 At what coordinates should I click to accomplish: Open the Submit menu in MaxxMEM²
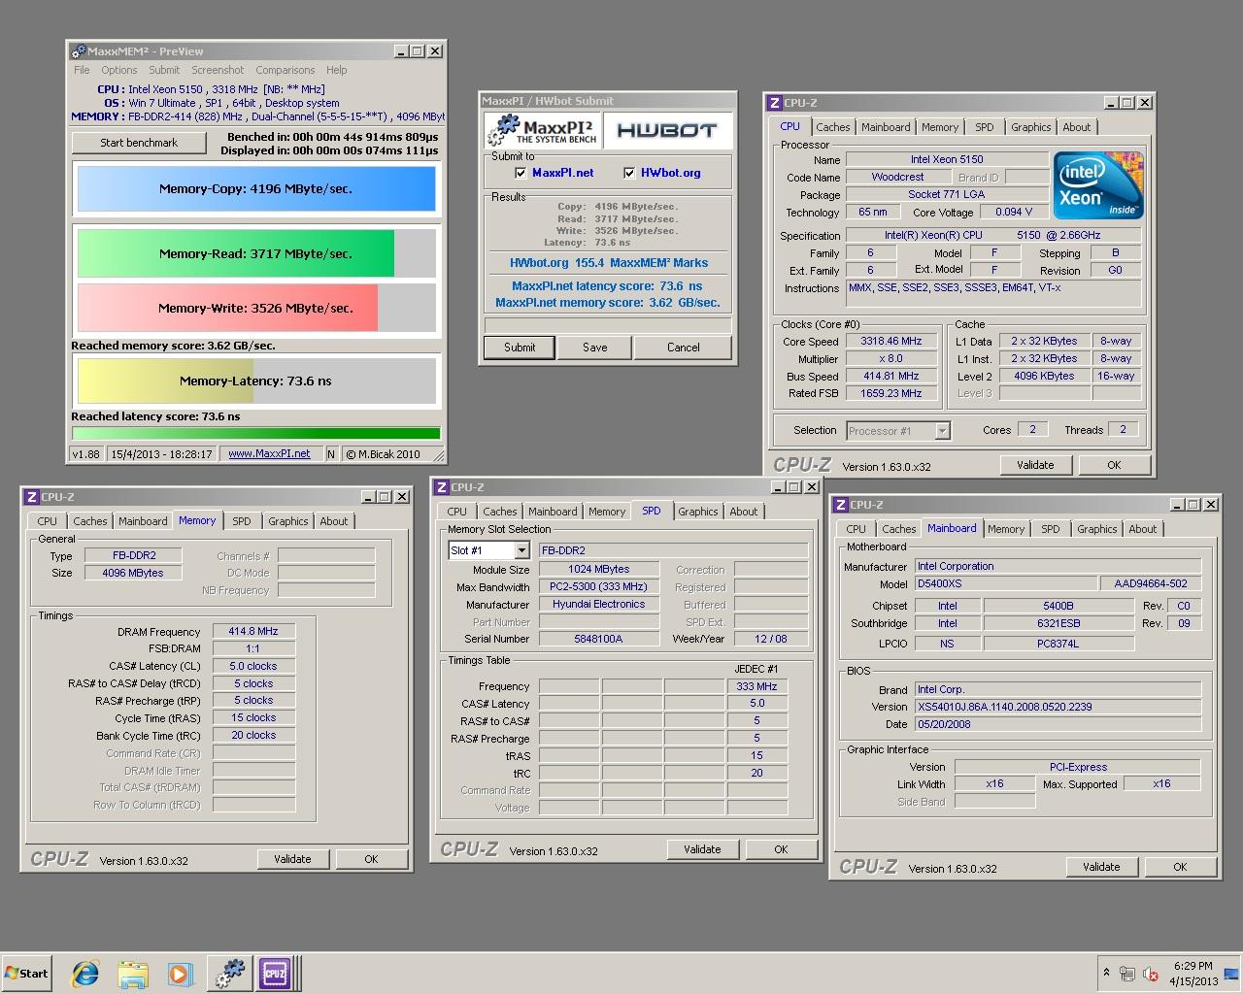(x=164, y=70)
